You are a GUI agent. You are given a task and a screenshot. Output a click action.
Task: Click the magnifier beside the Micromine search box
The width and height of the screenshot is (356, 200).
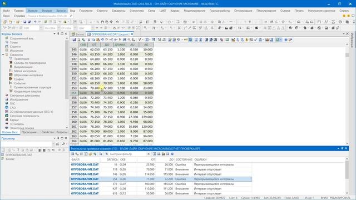71,16
